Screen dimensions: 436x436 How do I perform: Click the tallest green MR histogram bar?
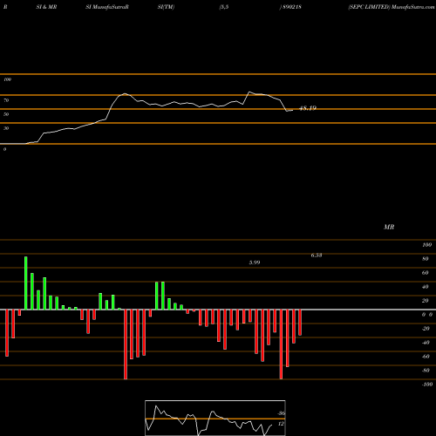pos(26,283)
